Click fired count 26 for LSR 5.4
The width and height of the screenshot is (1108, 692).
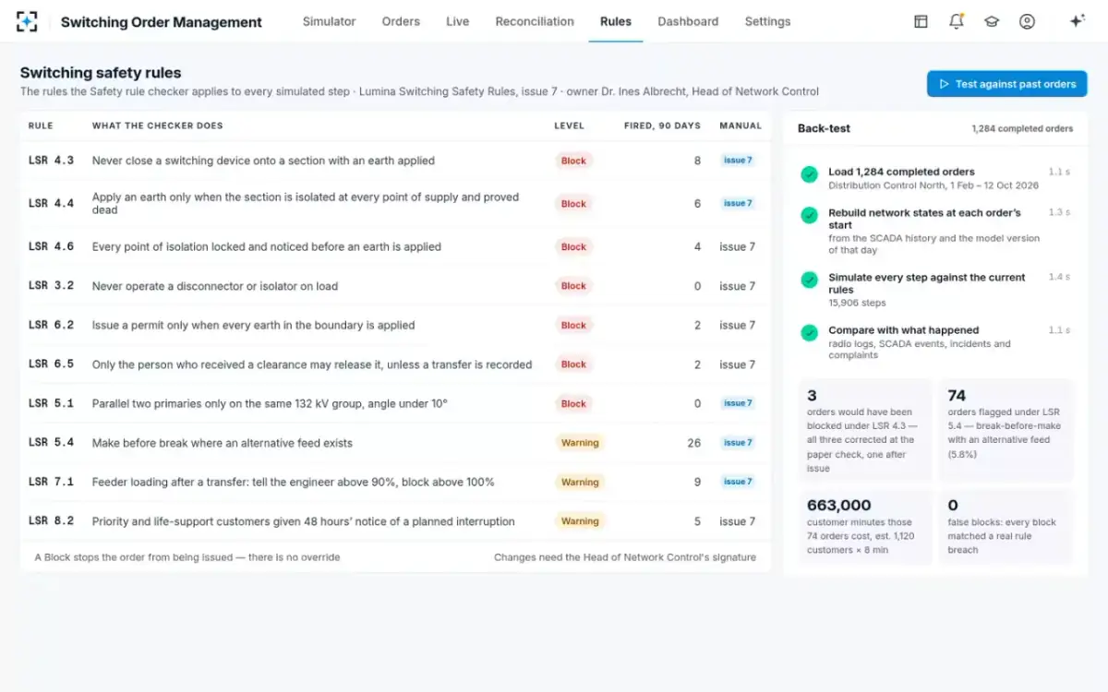(694, 443)
